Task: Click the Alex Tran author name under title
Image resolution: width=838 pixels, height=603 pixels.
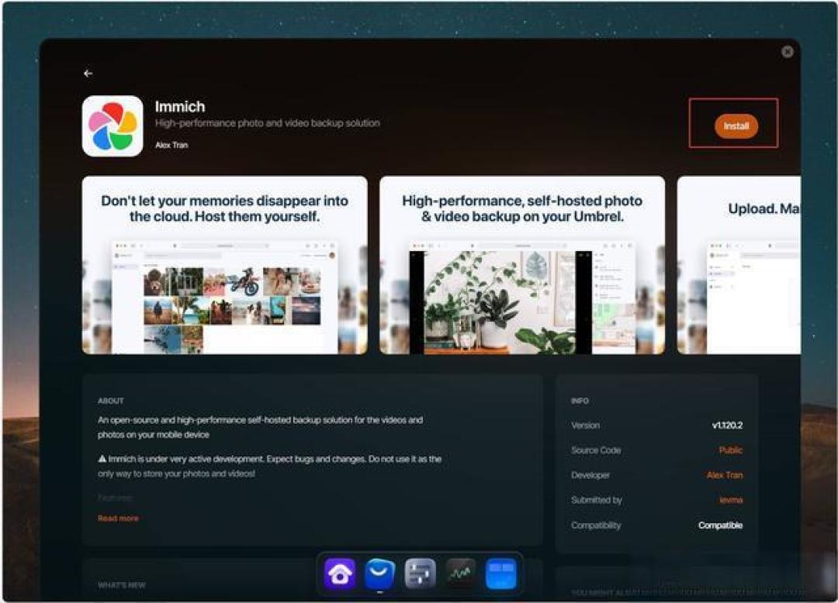Action: (171, 145)
